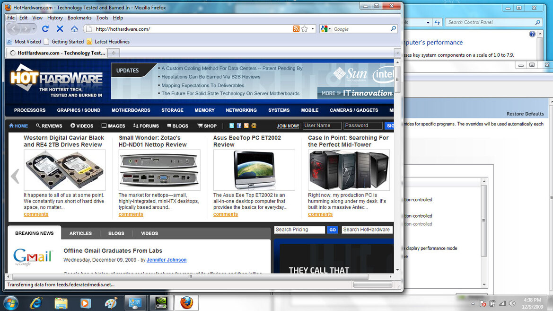Click the Firefox horizontal scrollbar
The height and width of the screenshot is (311, 553).
pos(190,277)
